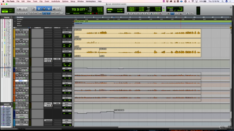Mute the Tpt 3 track
The image size is (234, 131).
[27, 32]
